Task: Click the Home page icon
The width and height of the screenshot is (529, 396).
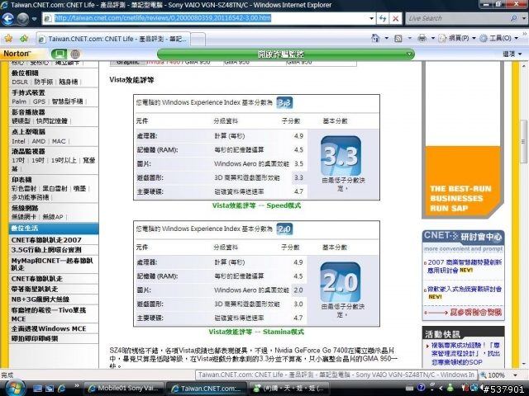Action: [x=375, y=38]
